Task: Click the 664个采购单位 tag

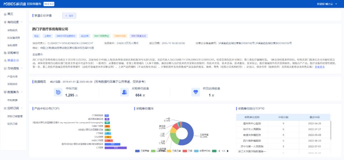Action: 101,36
